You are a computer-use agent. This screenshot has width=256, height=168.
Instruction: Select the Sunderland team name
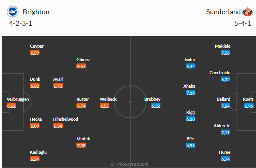coord(223,12)
